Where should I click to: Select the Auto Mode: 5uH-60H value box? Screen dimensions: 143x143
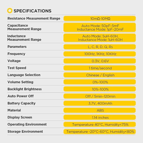tap(100, 38)
